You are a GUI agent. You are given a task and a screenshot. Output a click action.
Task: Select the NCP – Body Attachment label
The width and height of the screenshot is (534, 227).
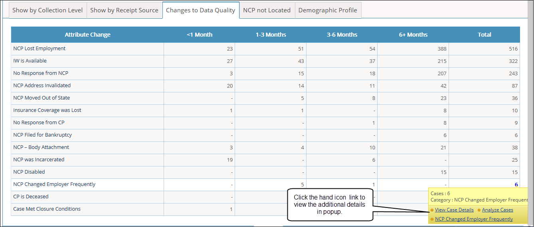41,147
